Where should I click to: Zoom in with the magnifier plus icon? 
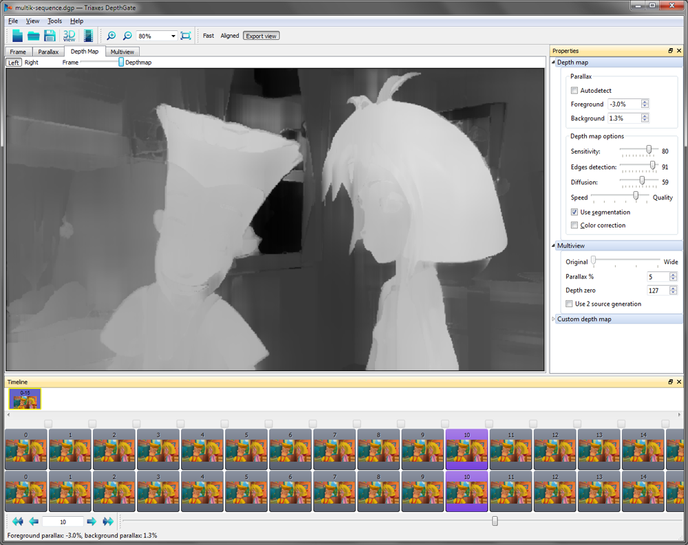click(111, 36)
